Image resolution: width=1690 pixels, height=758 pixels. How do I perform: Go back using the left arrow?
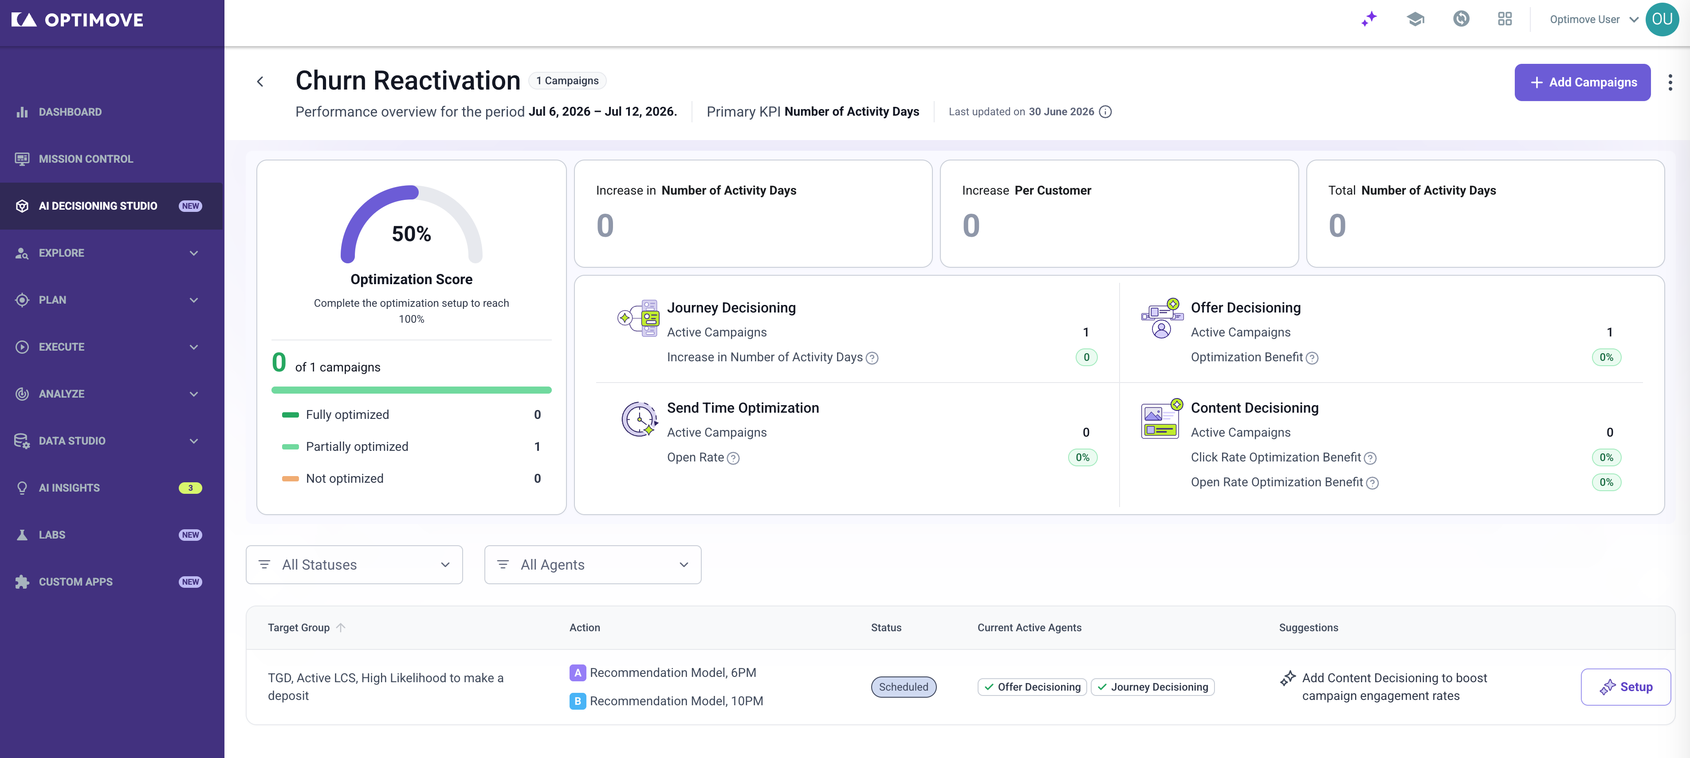(260, 81)
